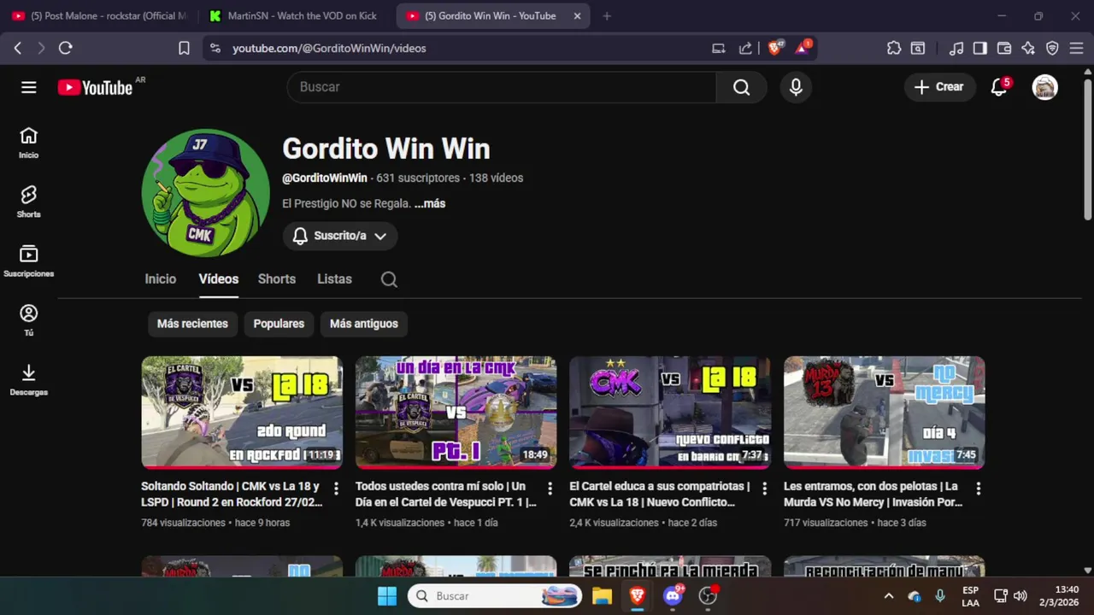Bookmark this page with the bookmark icon

coord(184,48)
